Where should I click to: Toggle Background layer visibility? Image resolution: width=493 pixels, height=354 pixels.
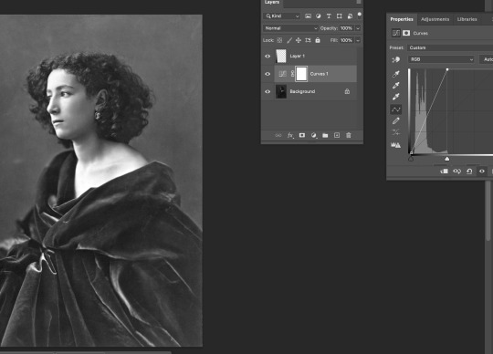coord(267,92)
